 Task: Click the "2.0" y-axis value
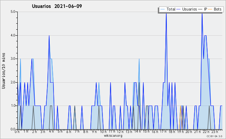pyautogui.click(x=13, y=82)
